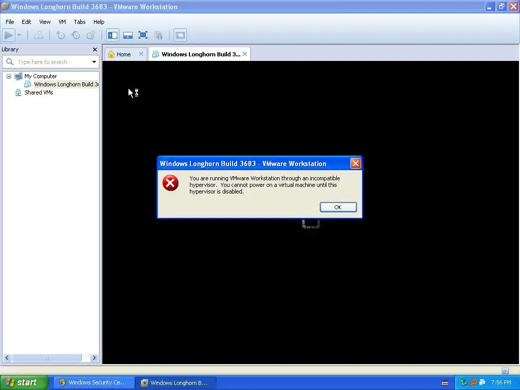Close the Library panel
The height and width of the screenshot is (390, 520).
point(95,49)
